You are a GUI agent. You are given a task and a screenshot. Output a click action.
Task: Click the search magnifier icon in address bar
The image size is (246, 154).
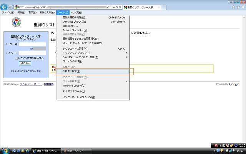click(x=107, y=7)
